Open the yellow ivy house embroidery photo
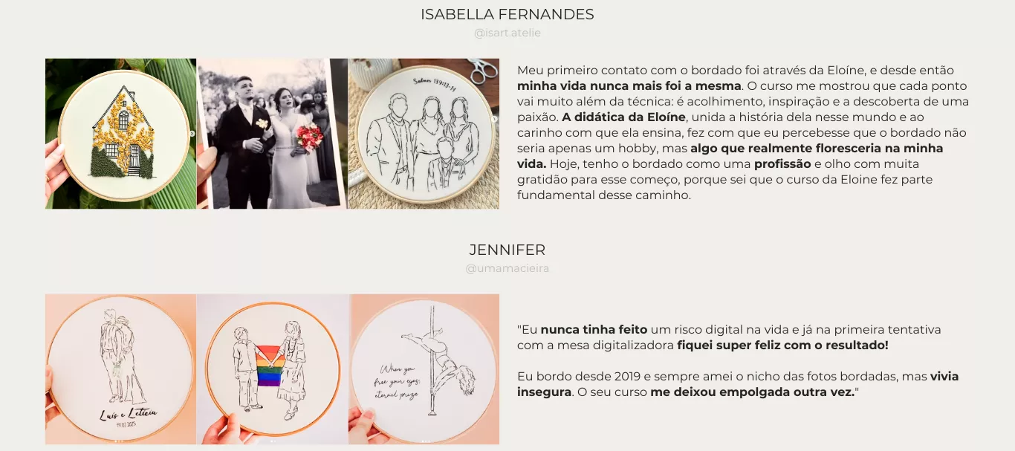The image size is (1015, 451). pos(121,134)
